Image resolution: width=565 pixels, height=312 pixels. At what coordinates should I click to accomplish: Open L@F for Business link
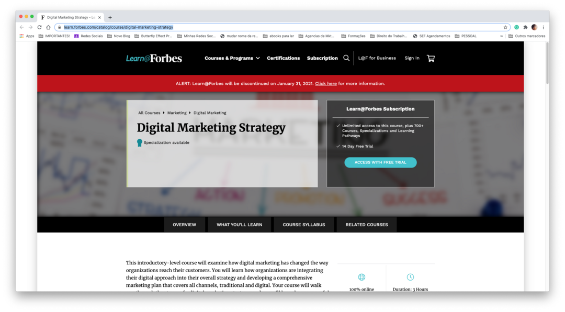pos(377,58)
